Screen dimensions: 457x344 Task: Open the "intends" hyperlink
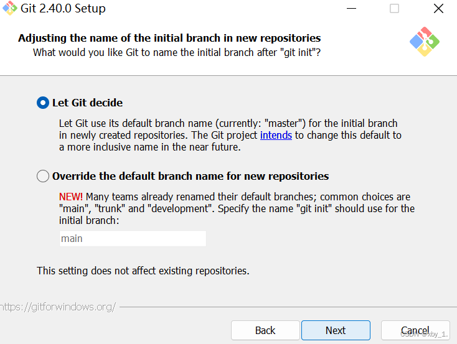(x=276, y=135)
